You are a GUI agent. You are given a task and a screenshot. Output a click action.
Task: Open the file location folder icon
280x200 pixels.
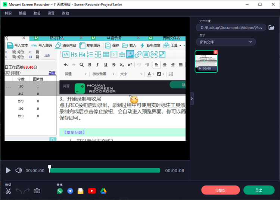point(271,28)
